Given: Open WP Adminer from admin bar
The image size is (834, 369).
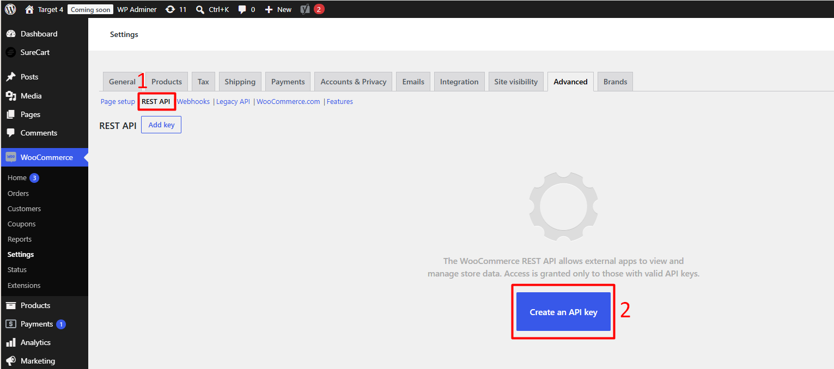Looking at the screenshot, I should pos(137,9).
